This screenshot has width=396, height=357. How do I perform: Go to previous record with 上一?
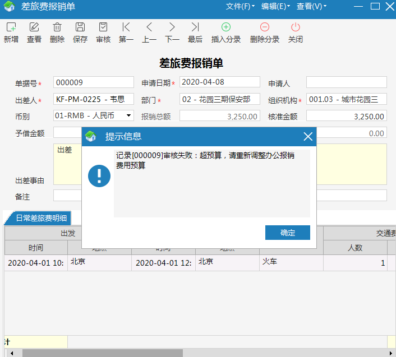149,27
